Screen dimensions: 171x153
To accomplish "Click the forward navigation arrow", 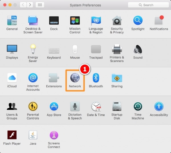I will click(30, 5).
